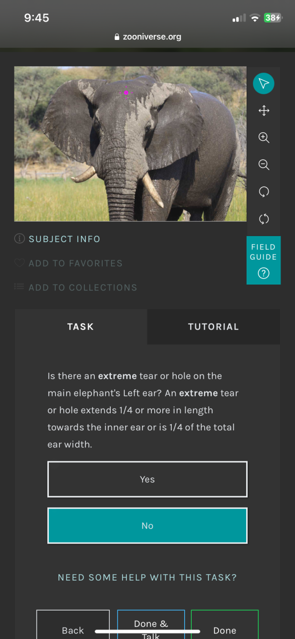Viewport: 295px width, 639px height.
Task: Open Need some help with this task
Action: [x=147, y=578]
